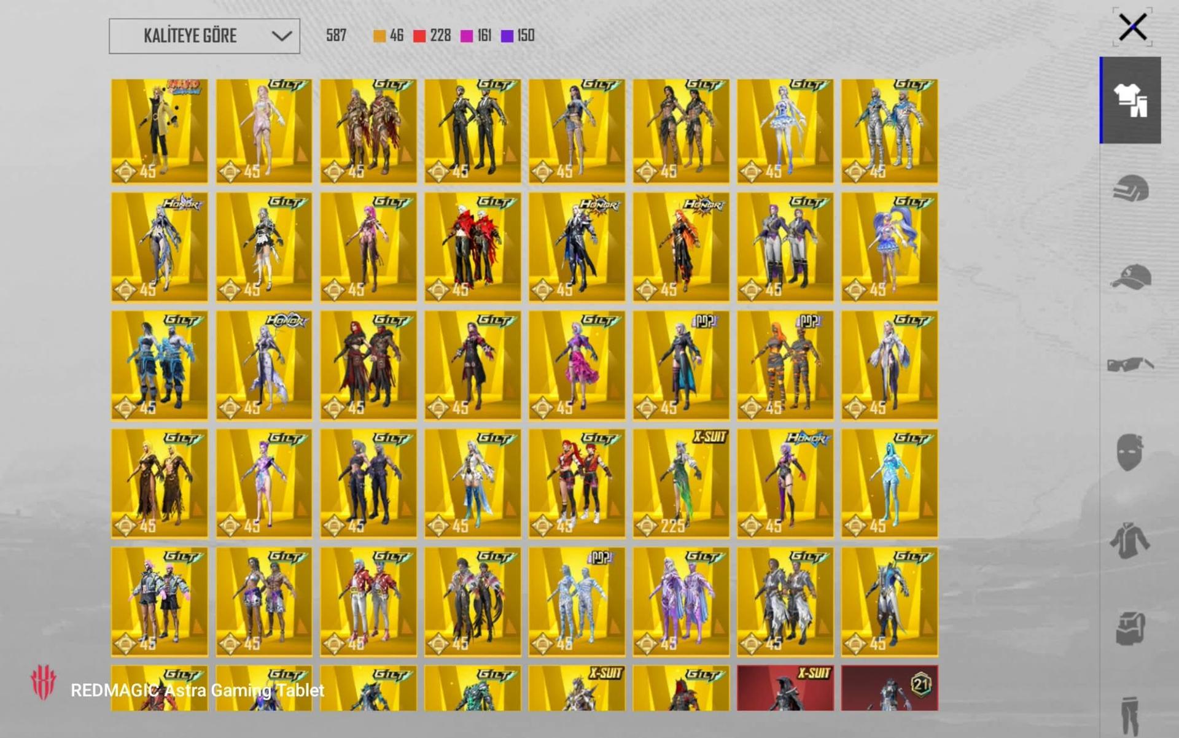Pick the pink ruffled dress outfit
Viewport: 1179px width, 738px height.
577,365
